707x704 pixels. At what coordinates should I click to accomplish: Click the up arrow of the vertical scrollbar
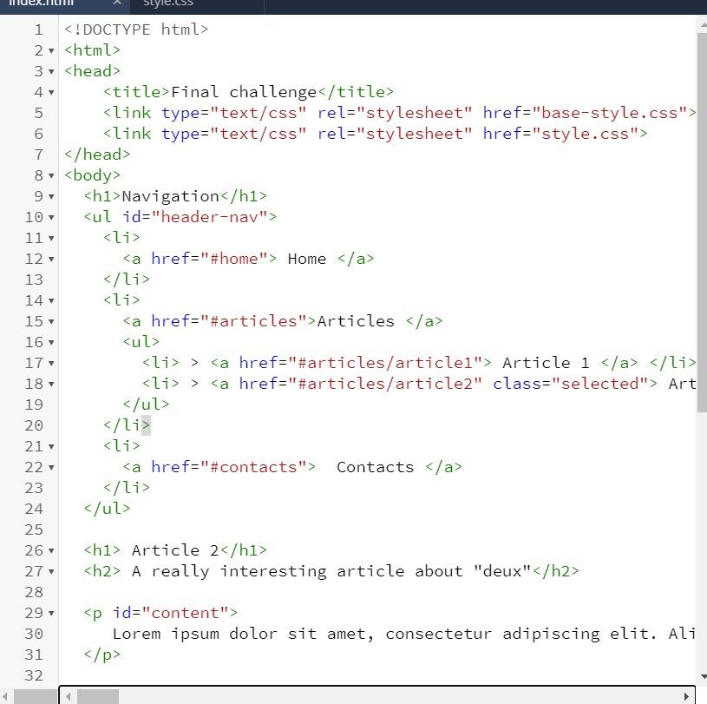[701, 25]
